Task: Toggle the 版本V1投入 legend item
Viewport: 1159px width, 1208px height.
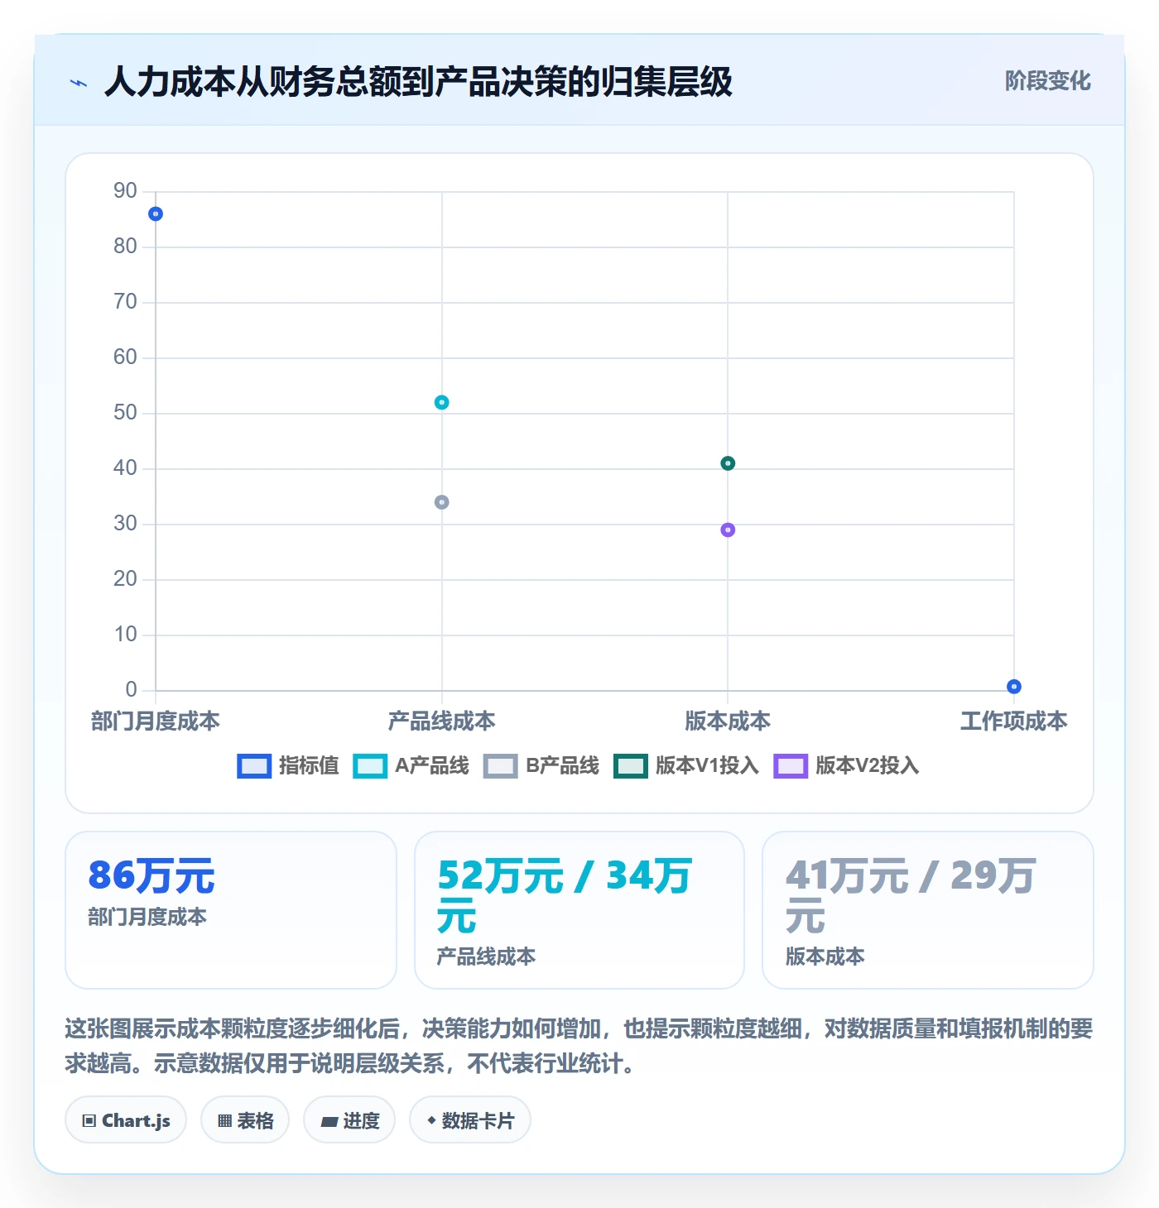Action: (x=686, y=766)
